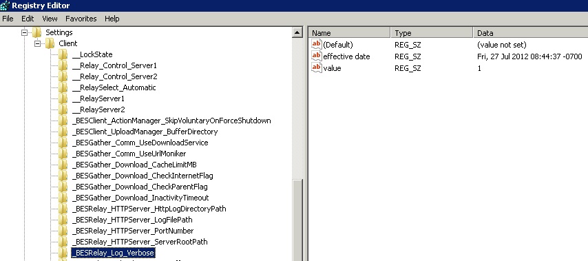The image size is (588, 261).
Task: Select _BESRelay_HTTPServer_LogFilePath key
Action: point(132,220)
